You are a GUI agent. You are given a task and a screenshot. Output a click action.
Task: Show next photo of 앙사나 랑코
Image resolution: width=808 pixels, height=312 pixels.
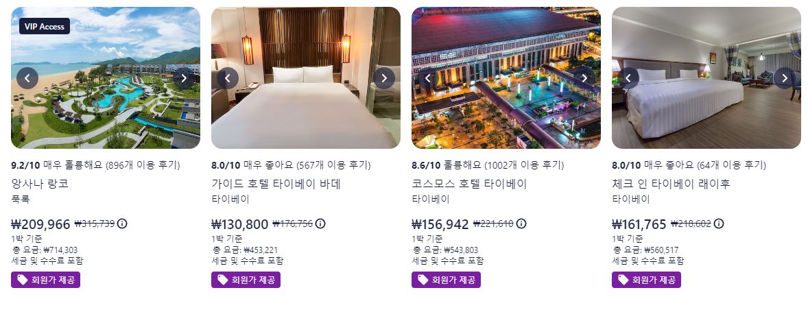(x=183, y=78)
